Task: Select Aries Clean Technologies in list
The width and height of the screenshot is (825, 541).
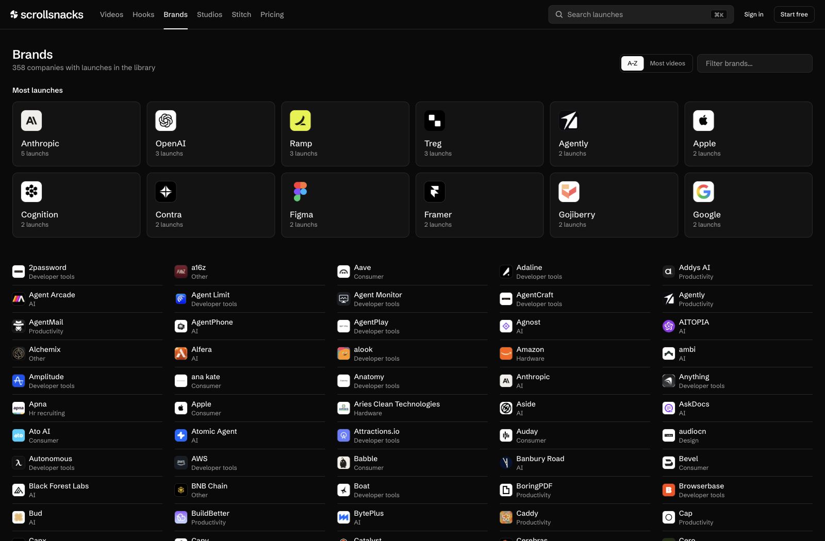Action: [412, 408]
